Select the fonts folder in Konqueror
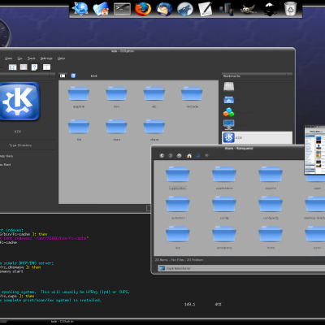The image size is (325, 325). pos(271,238)
